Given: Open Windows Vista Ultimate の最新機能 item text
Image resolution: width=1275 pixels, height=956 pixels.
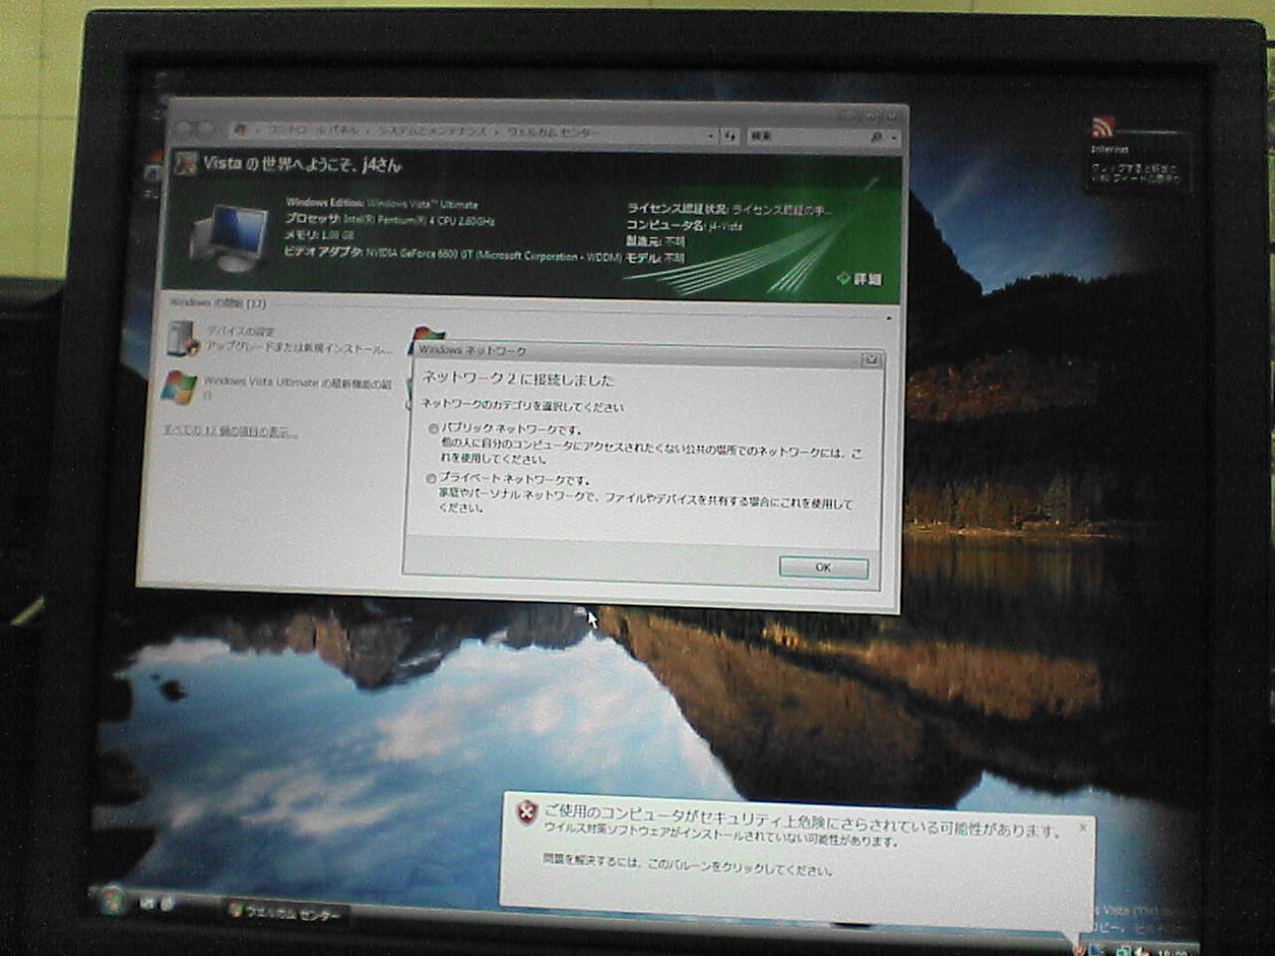Looking at the screenshot, I should coord(297,387).
